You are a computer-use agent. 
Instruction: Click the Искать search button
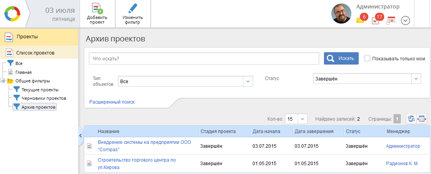coord(341,58)
